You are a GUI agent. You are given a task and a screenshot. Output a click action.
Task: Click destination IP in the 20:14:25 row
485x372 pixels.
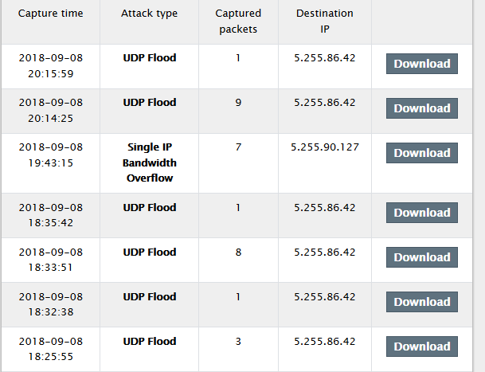tap(324, 102)
